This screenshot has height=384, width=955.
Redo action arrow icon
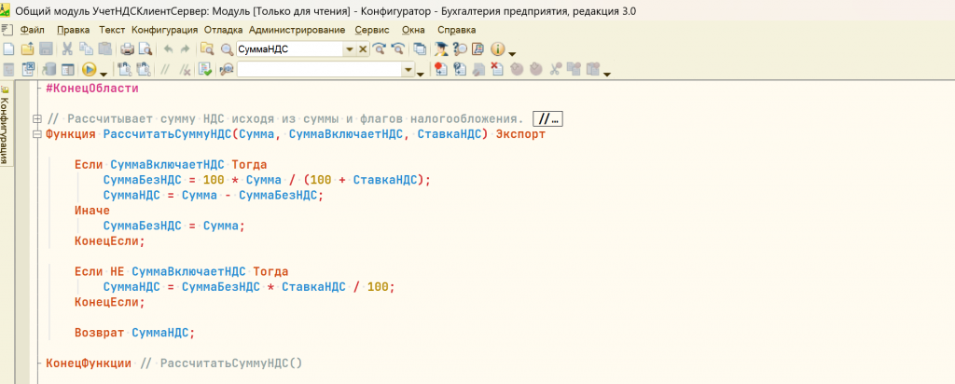(x=186, y=49)
